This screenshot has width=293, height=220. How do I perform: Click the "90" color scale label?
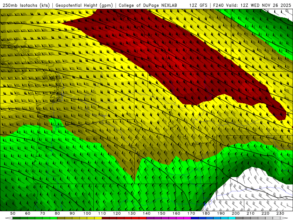(72, 213)
